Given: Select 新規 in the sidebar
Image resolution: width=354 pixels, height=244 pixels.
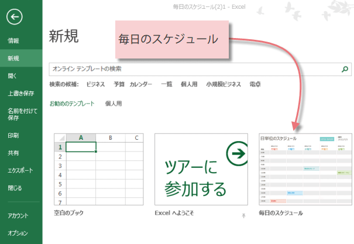Looking at the screenshot, I should (21, 59).
